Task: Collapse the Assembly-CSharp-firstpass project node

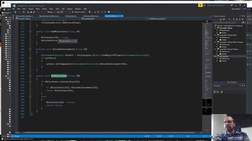Action: (x=215, y=49)
